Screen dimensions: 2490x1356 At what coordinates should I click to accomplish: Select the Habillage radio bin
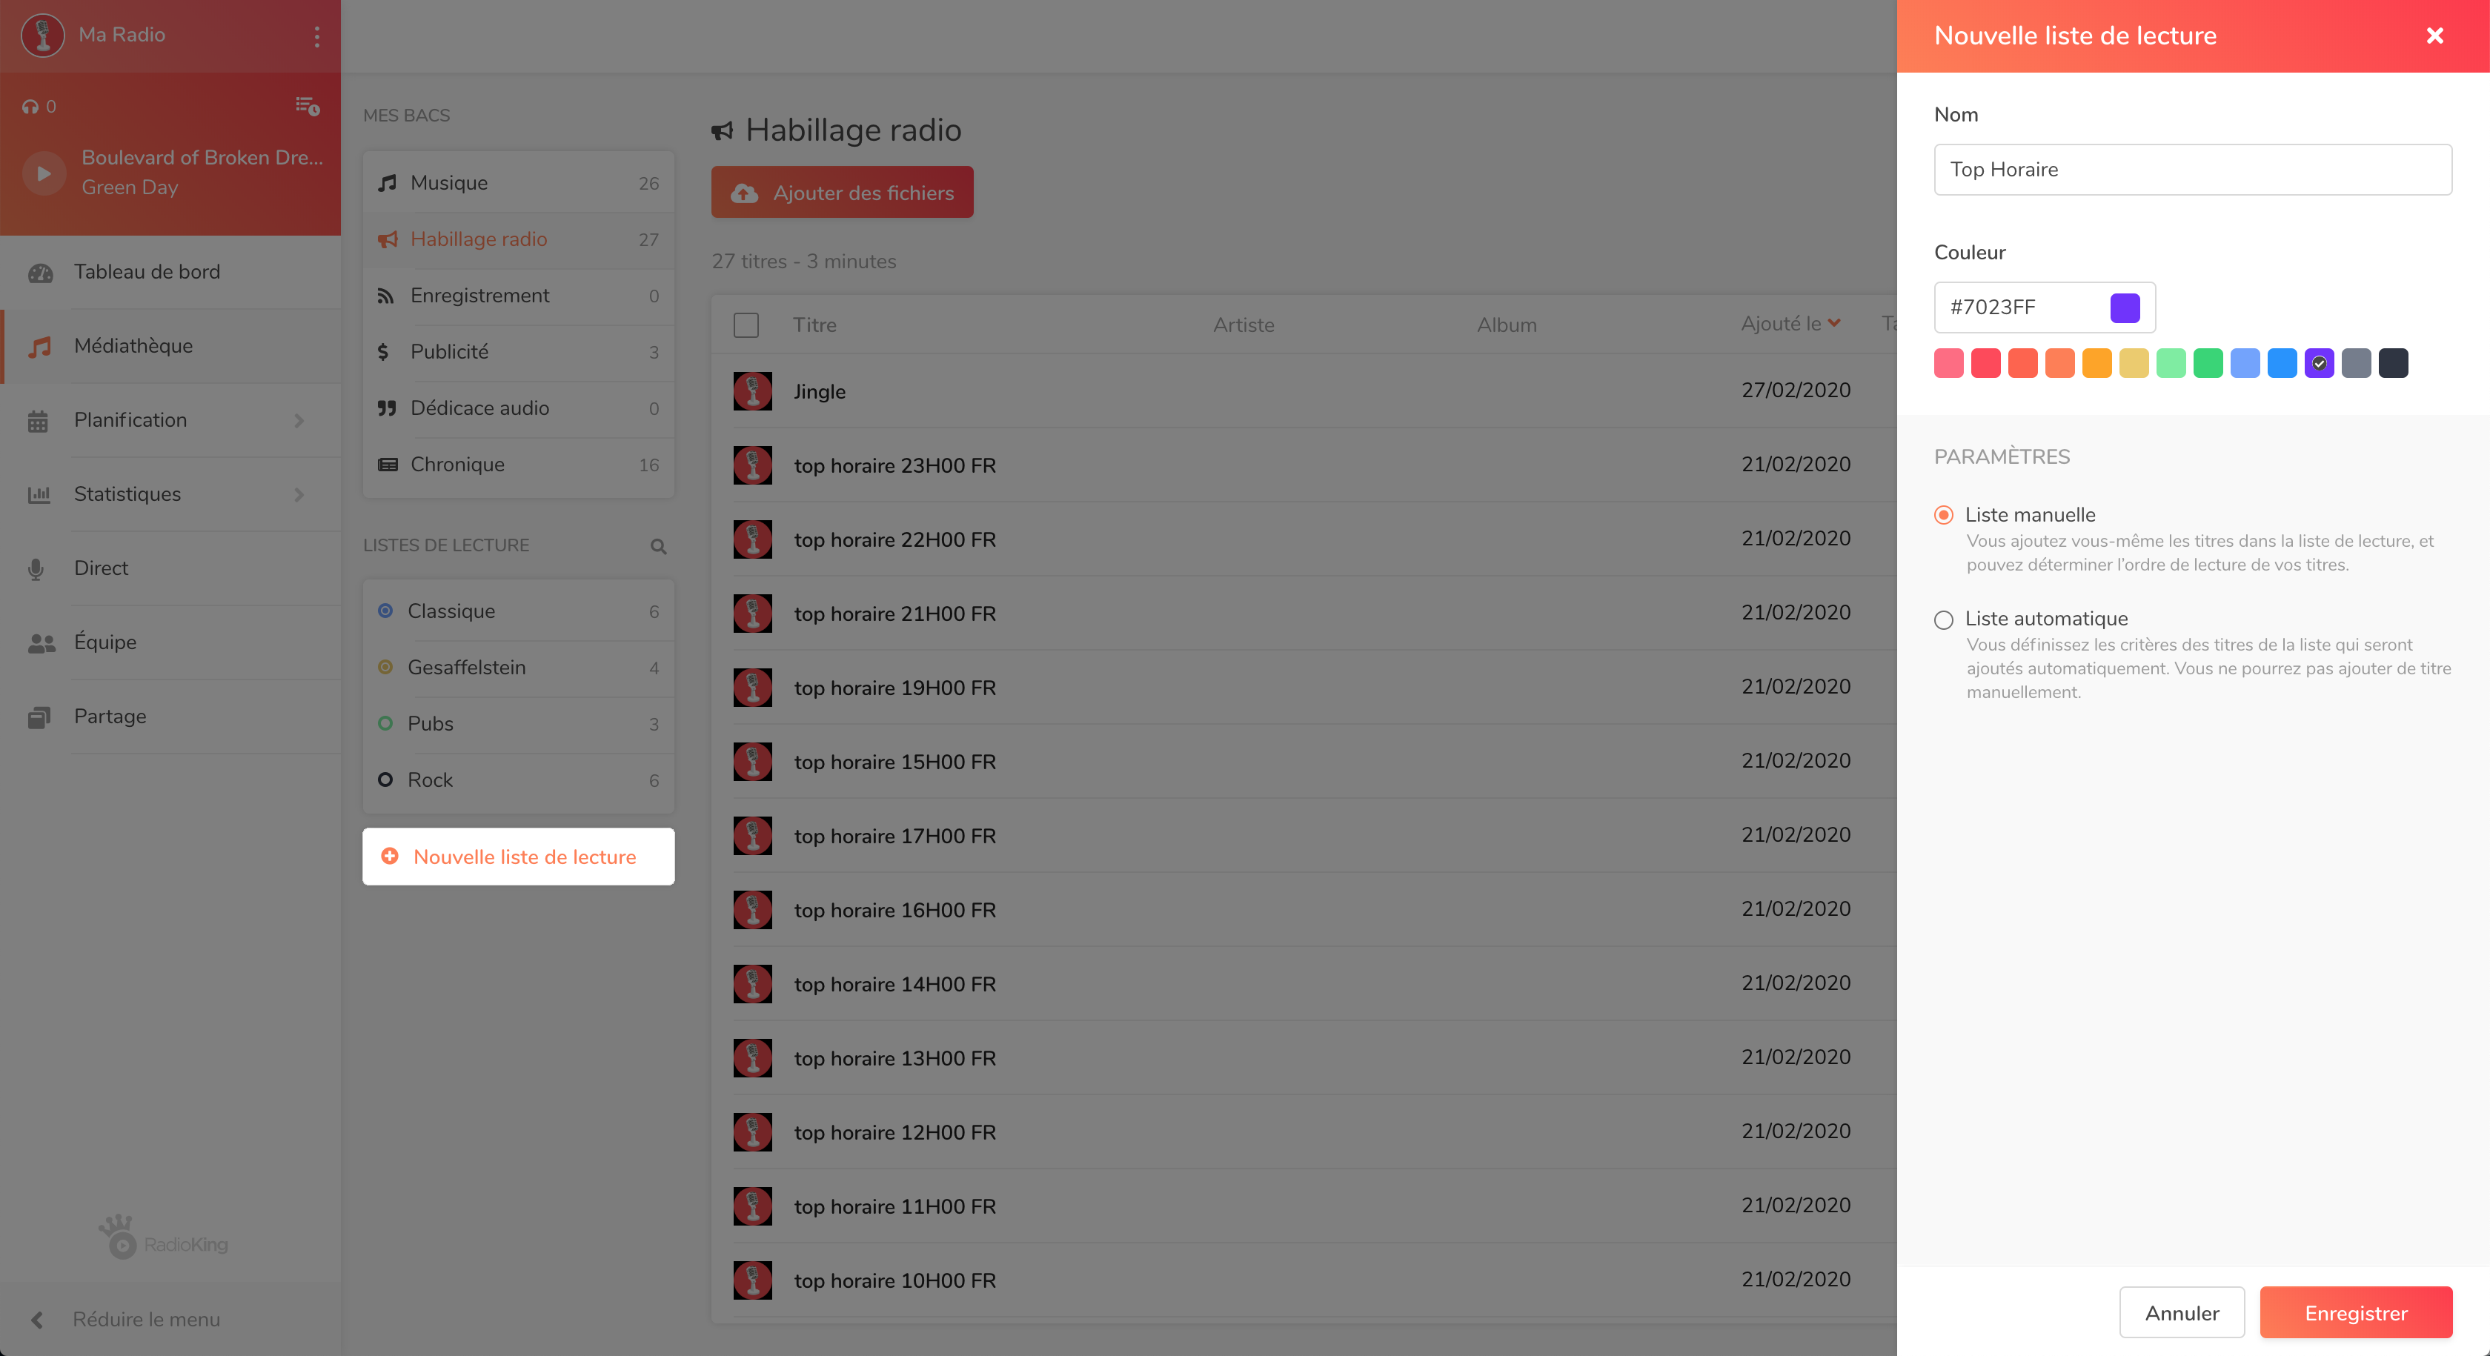[x=518, y=239]
